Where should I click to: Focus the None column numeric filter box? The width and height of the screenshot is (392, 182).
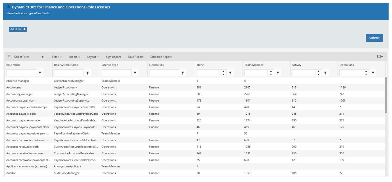(209, 73)
